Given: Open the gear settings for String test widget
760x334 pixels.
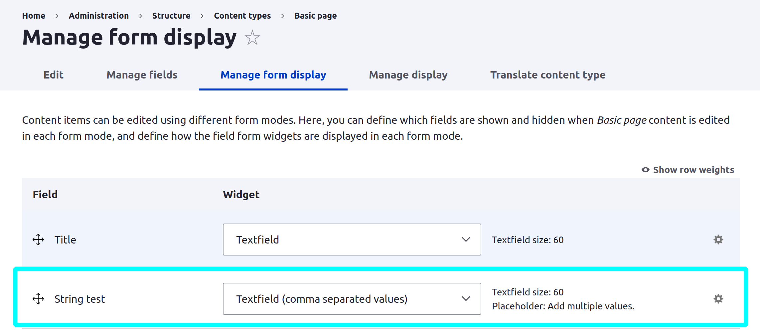Looking at the screenshot, I should click(x=718, y=298).
